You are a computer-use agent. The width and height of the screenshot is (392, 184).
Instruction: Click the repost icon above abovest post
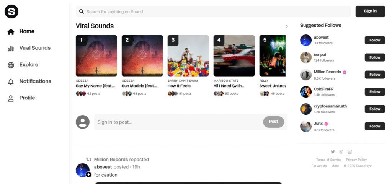[89, 159]
